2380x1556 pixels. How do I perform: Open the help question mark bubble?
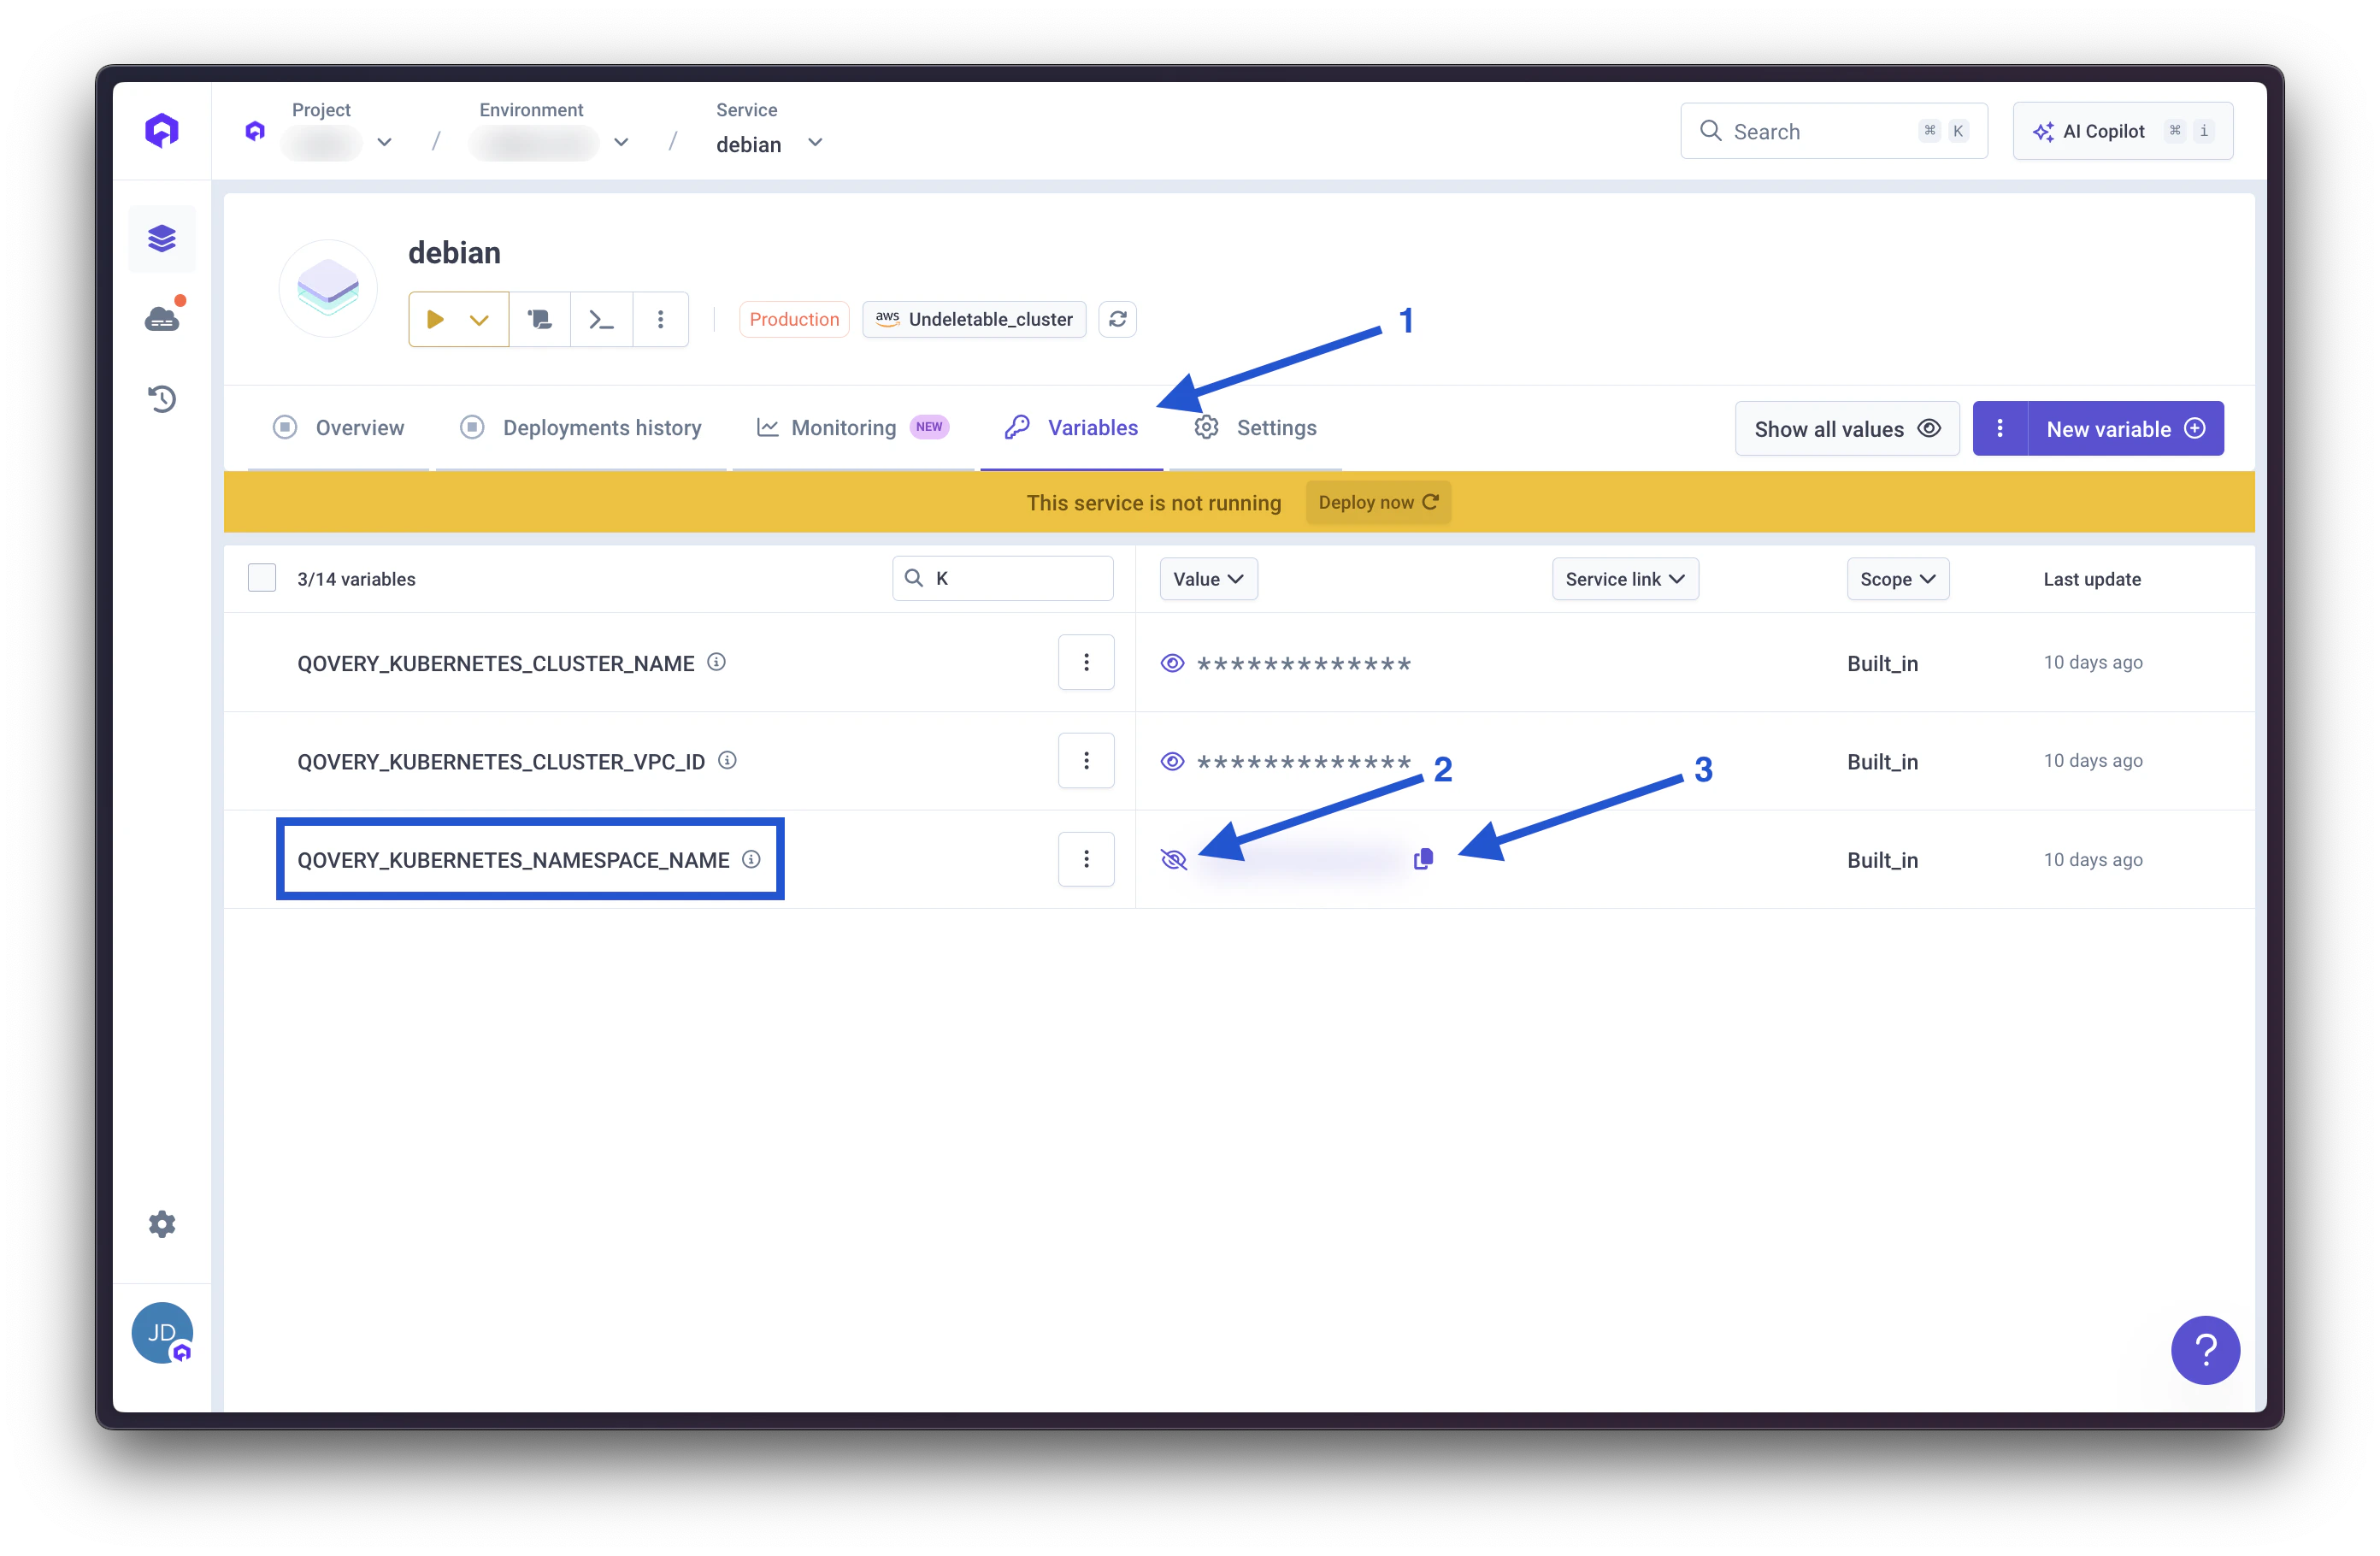point(2206,1350)
